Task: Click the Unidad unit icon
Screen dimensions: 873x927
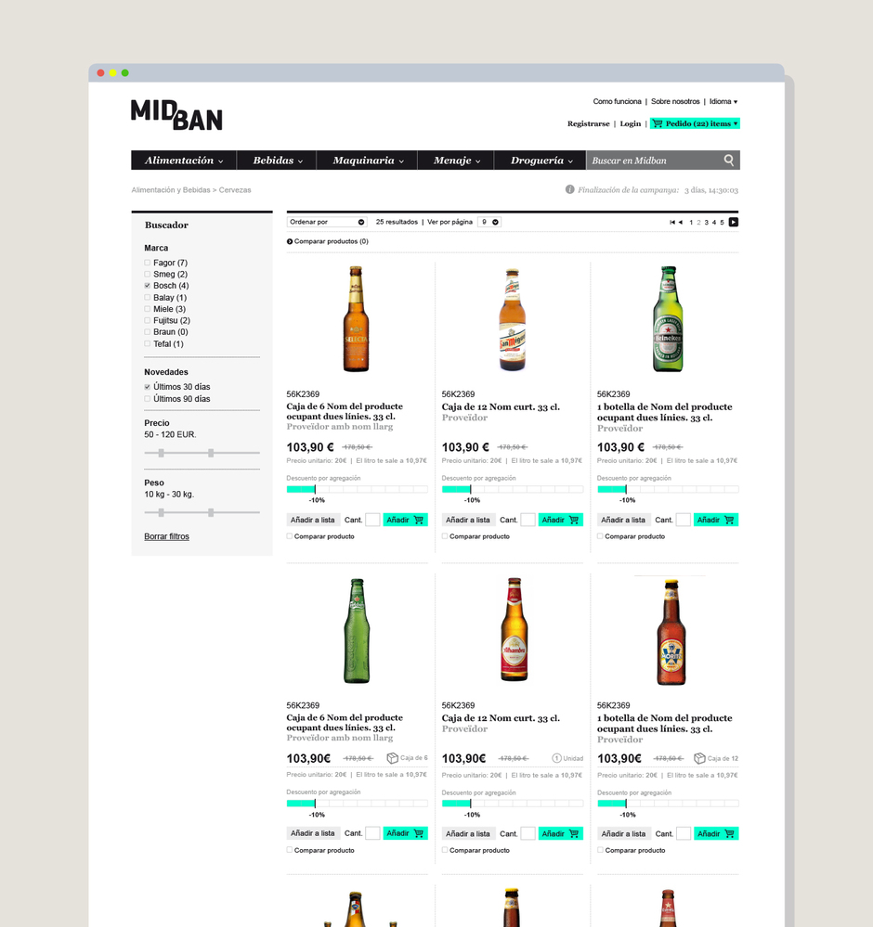Action: (x=556, y=758)
